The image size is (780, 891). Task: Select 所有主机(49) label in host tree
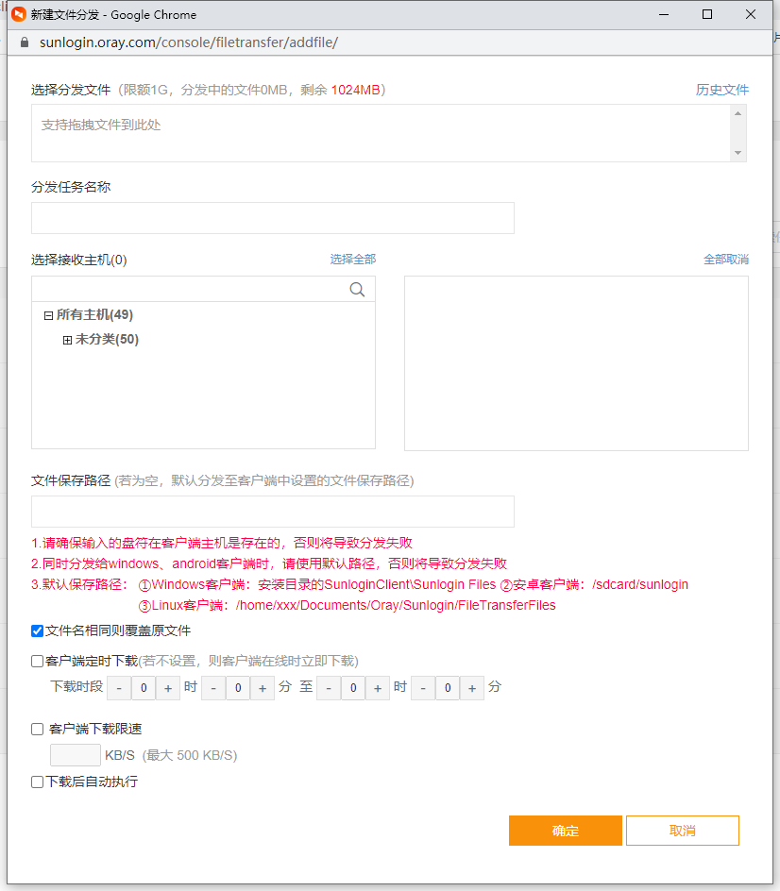pyautogui.click(x=94, y=315)
